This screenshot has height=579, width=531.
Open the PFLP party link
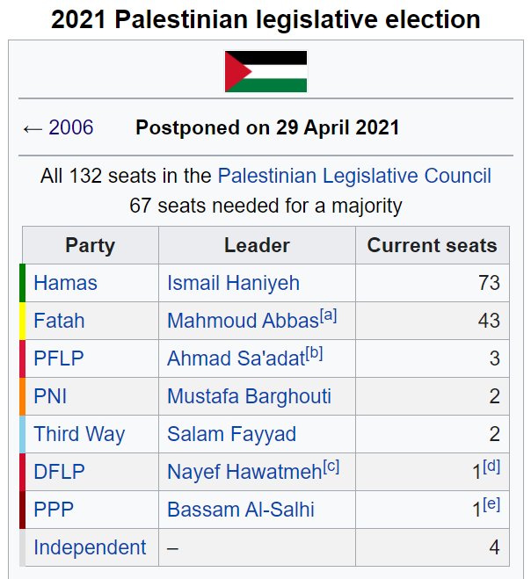click(x=59, y=358)
